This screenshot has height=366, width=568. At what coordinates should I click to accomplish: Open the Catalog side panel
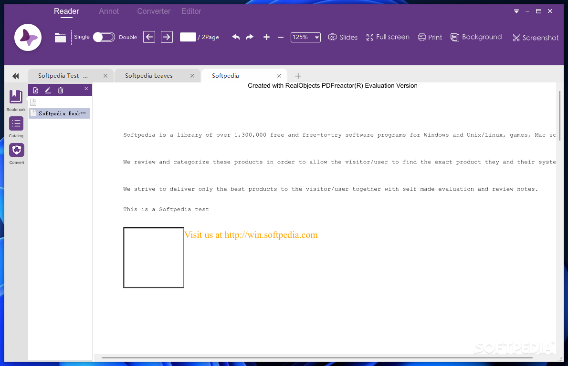tap(16, 127)
